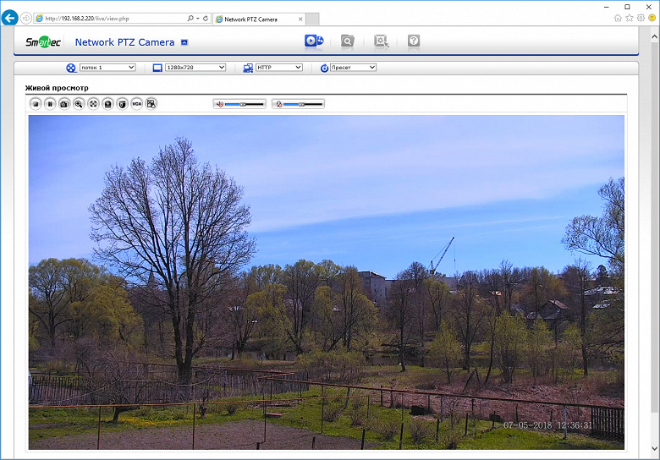The width and height of the screenshot is (660, 460).
Task: Click the stream film-reel icon
Action: [x=71, y=68]
